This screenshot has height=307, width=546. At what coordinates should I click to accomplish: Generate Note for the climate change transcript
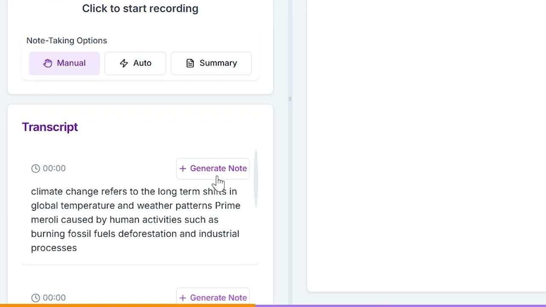point(213,168)
